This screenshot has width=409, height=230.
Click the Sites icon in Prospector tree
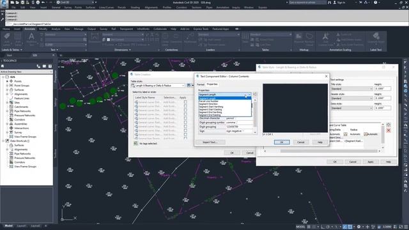pos(12,102)
